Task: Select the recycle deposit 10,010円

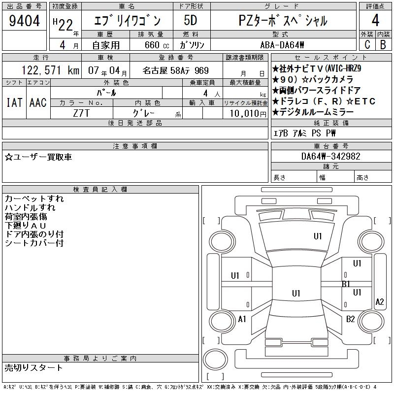Action: tap(248, 114)
